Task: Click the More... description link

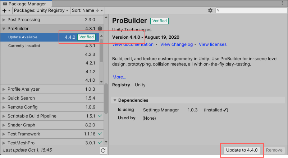Action: (119, 77)
